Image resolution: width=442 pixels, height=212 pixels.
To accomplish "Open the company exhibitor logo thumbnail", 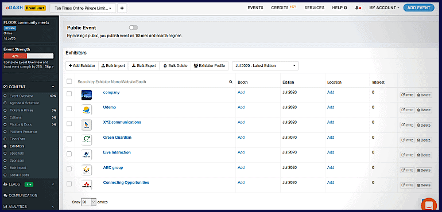I will [x=87, y=95].
